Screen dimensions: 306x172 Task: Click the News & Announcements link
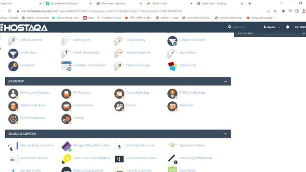(x=37, y=145)
